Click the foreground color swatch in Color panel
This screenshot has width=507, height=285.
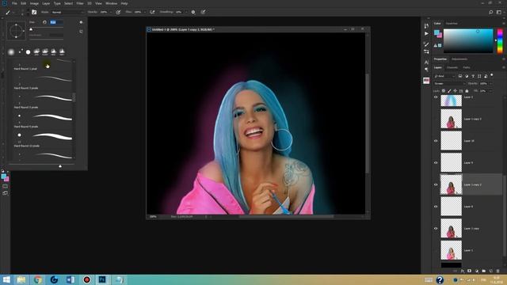pyautogui.click(x=436, y=32)
